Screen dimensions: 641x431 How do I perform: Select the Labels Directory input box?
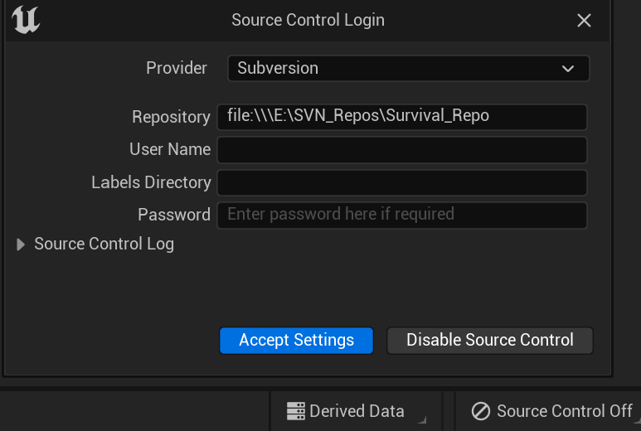[402, 182]
